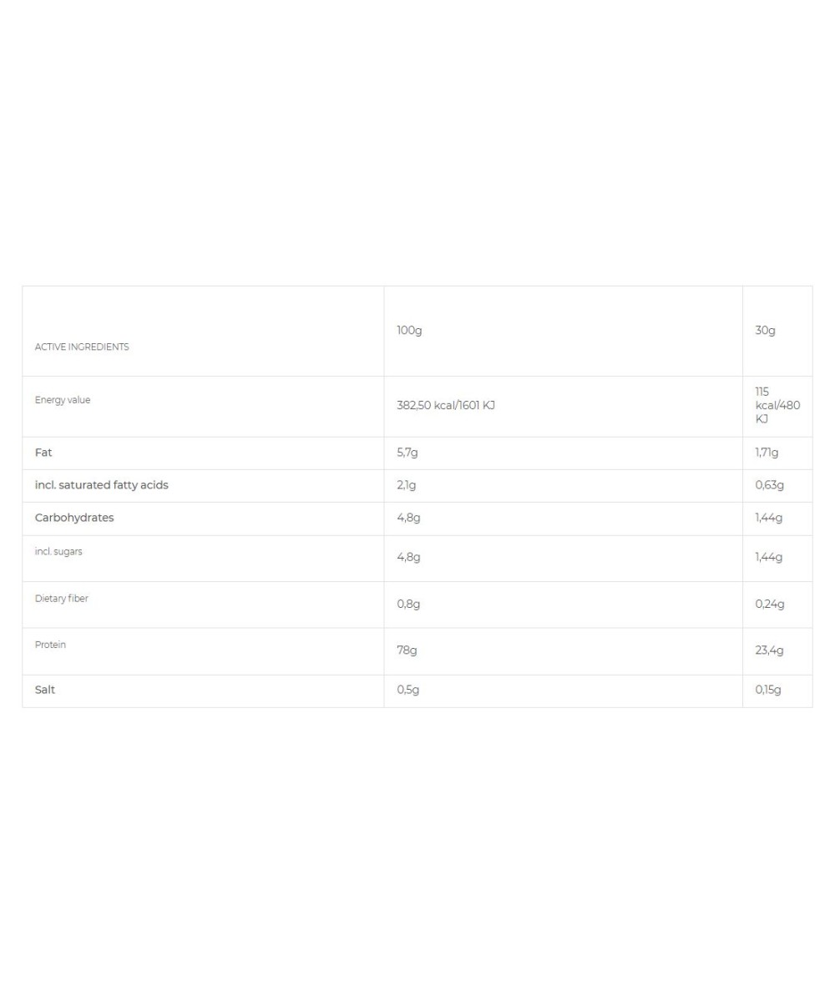Click the 78g protein value
Image resolution: width=835 pixels, height=1002 pixels.
[x=407, y=650]
